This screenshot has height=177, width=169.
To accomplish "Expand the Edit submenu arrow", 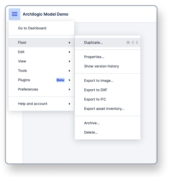I will click(x=69, y=52).
